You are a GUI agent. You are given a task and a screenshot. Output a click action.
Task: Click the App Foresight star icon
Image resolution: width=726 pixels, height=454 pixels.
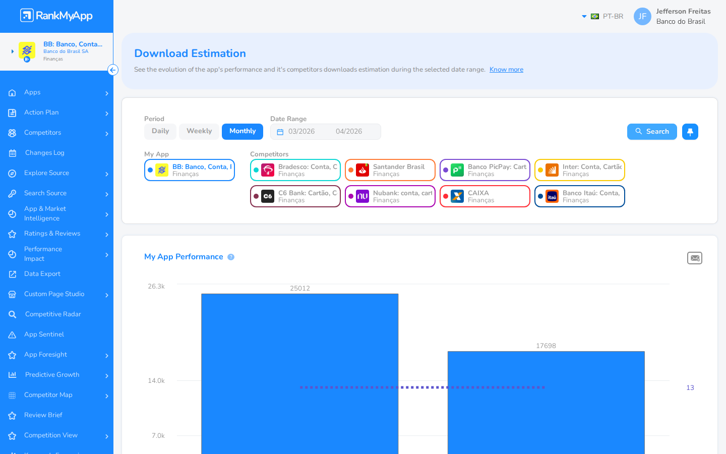click(12, 355)
